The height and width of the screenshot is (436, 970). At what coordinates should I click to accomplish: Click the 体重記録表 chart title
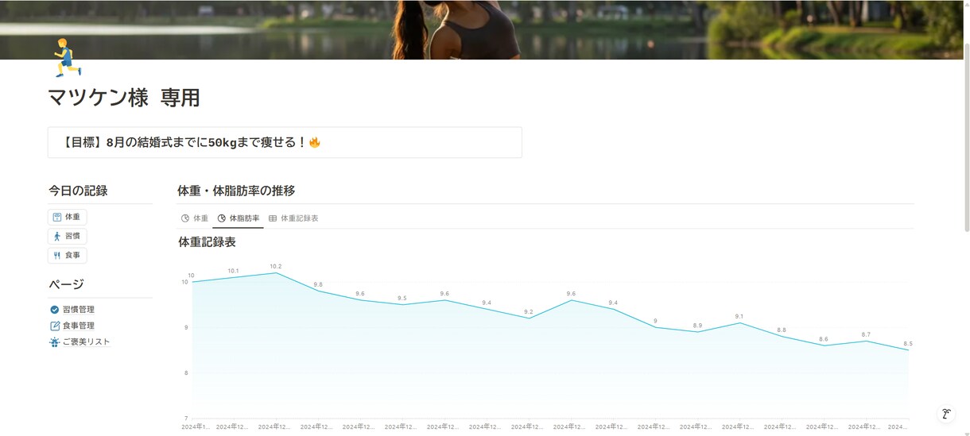208,242
